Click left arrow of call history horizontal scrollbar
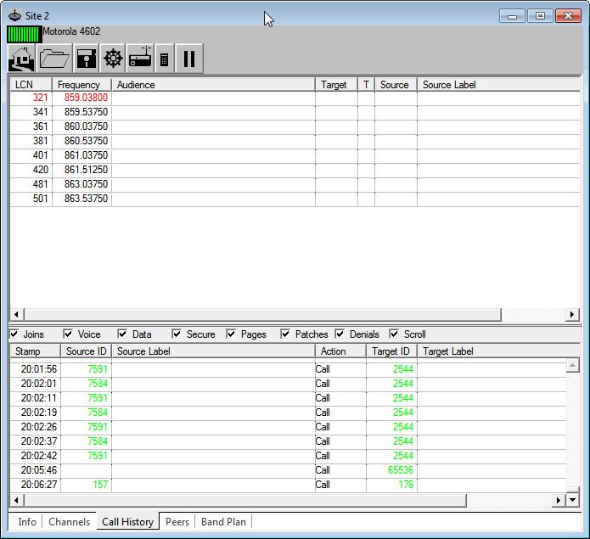 (x=17, y=500)
